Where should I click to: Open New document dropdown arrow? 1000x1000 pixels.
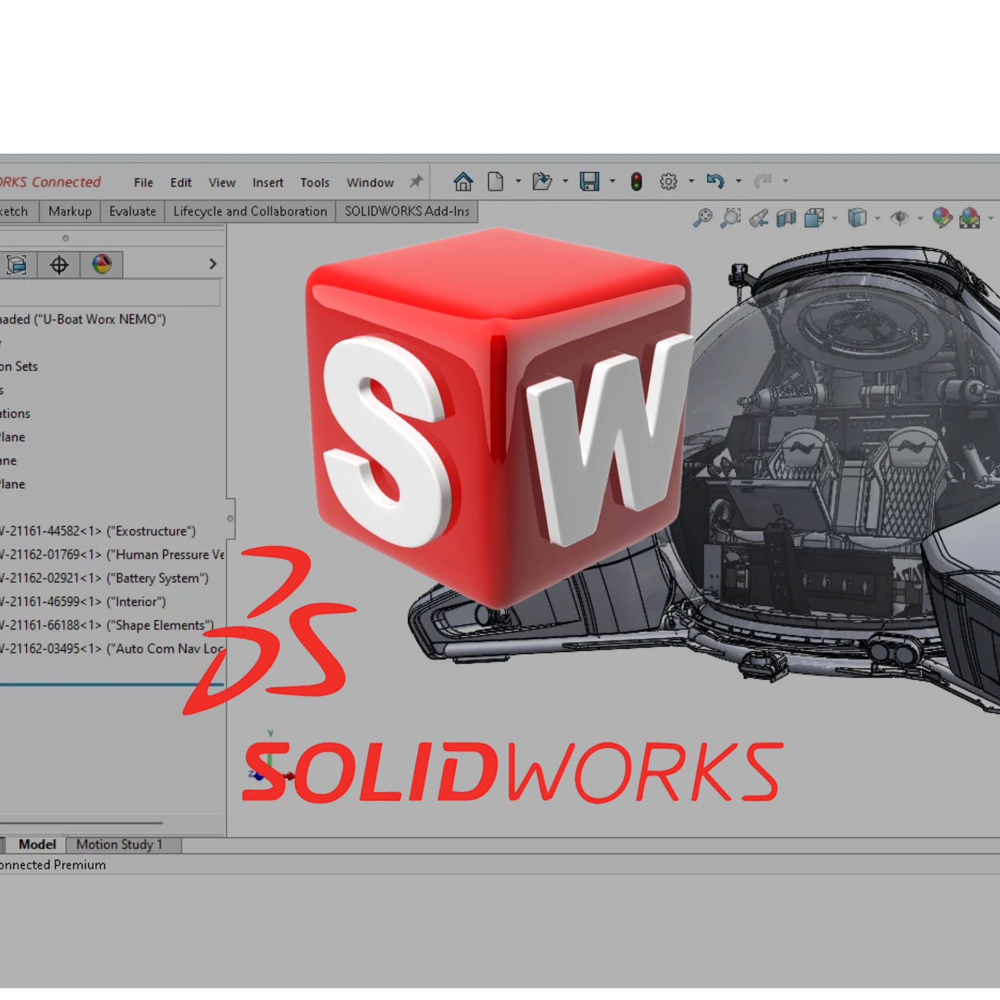pyautogui.click(x=518, y=182)
